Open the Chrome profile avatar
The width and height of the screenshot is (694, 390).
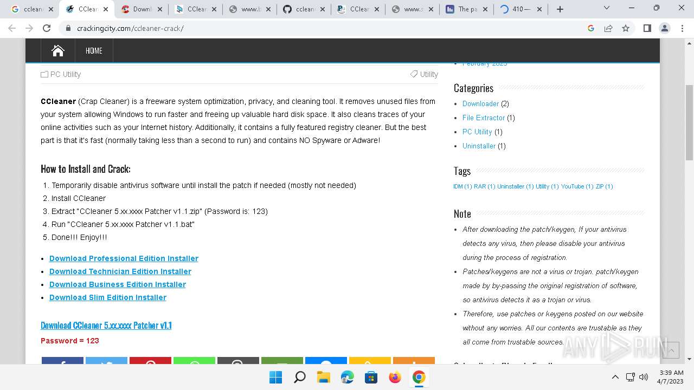pyautogui.click(x=664, y=28)
